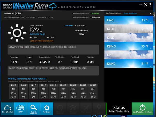Select KAVL favorite airport card
This screenshot has height=117, width=156.
point(129,20)
